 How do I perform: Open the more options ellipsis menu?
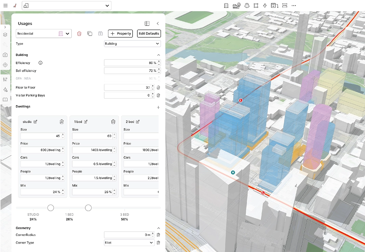point(294,5)
